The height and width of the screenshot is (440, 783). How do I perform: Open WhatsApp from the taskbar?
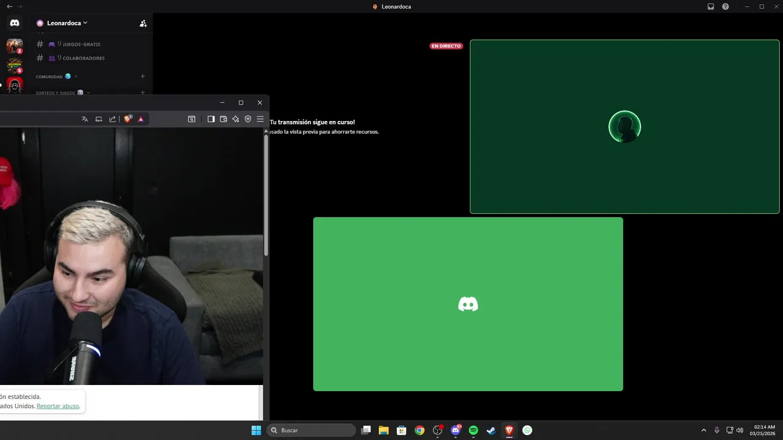tap(527, 430)
